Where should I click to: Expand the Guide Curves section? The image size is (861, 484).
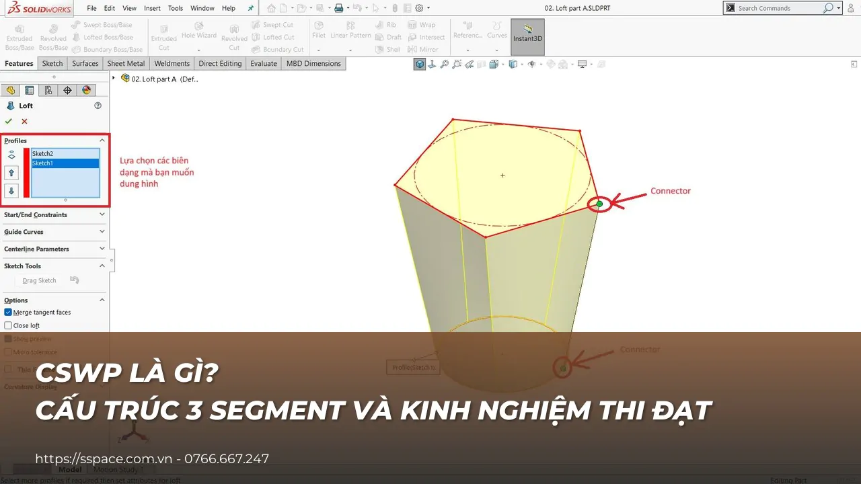pos(102,231)
